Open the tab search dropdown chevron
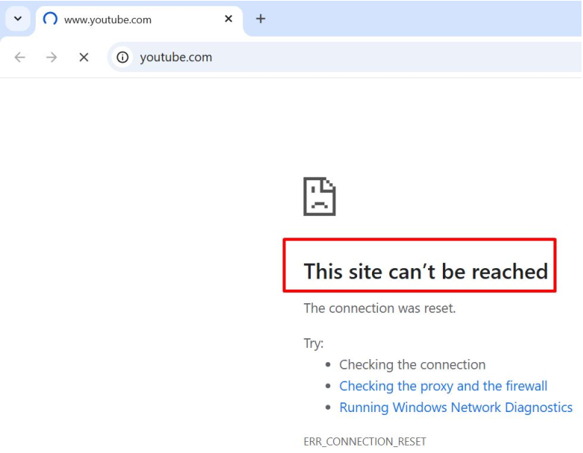Viewport: 583px width, 453px height. (x=18, y=19)
